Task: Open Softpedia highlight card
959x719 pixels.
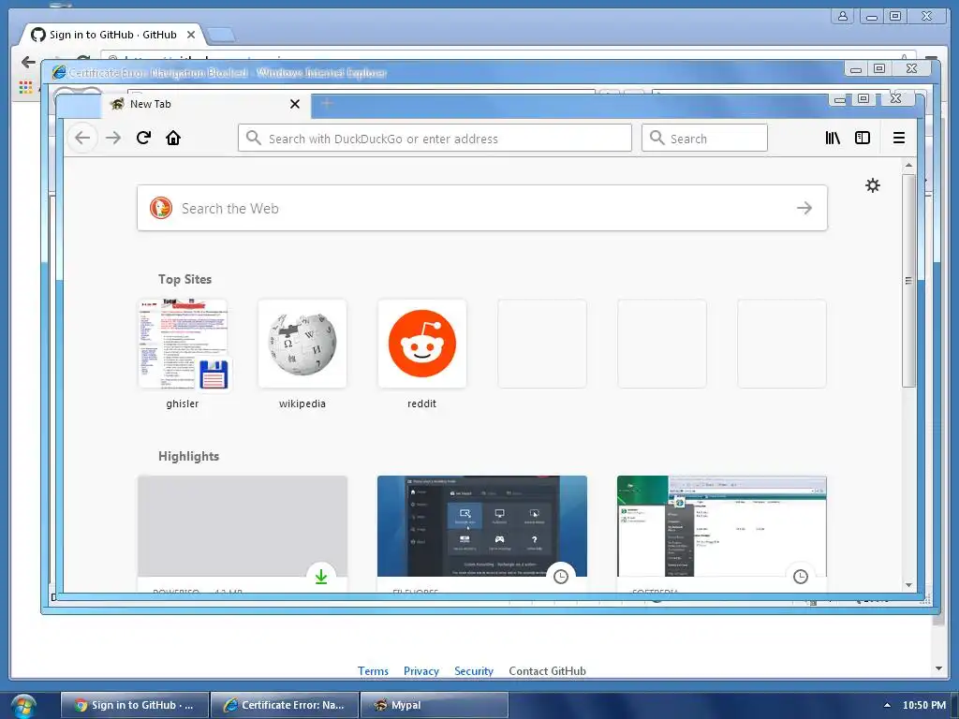Action: click(722, 532)
